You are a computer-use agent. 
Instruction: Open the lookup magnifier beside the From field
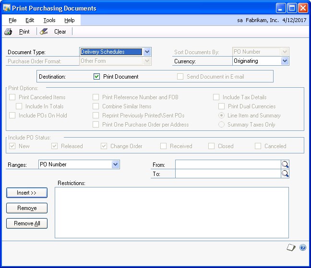tap(285, 164)
